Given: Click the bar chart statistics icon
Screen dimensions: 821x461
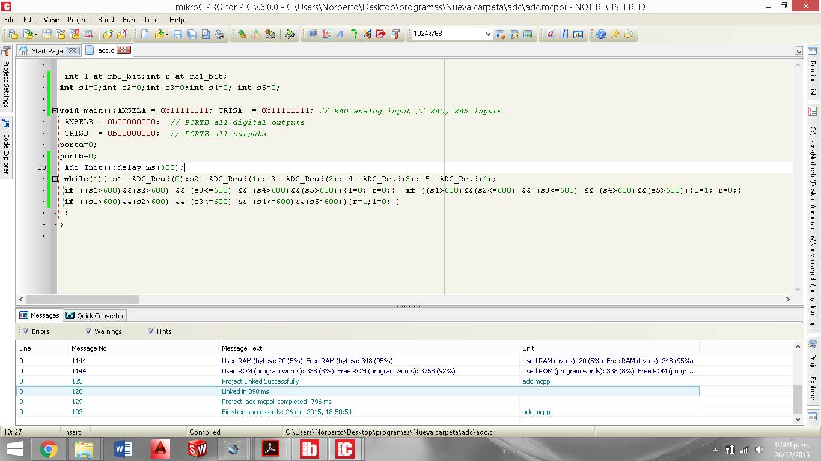Looking at the screenshot, I should pyautogui.click(x=578, y=34).
